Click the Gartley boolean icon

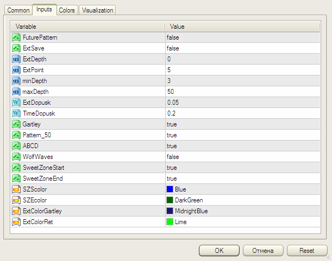coord(16,124)
